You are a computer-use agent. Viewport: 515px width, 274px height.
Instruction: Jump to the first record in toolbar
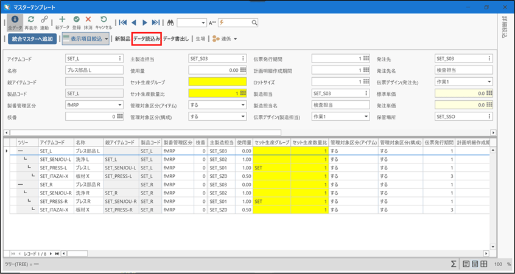(x=123, y=22)
